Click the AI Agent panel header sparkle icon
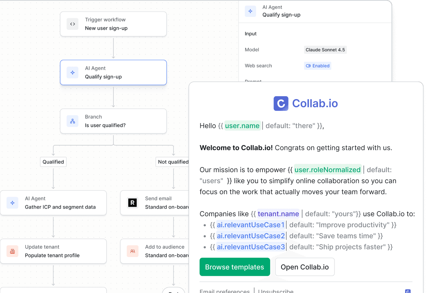Image resolution: width=447 pixels, height=293 pixels. pos(250,11)
